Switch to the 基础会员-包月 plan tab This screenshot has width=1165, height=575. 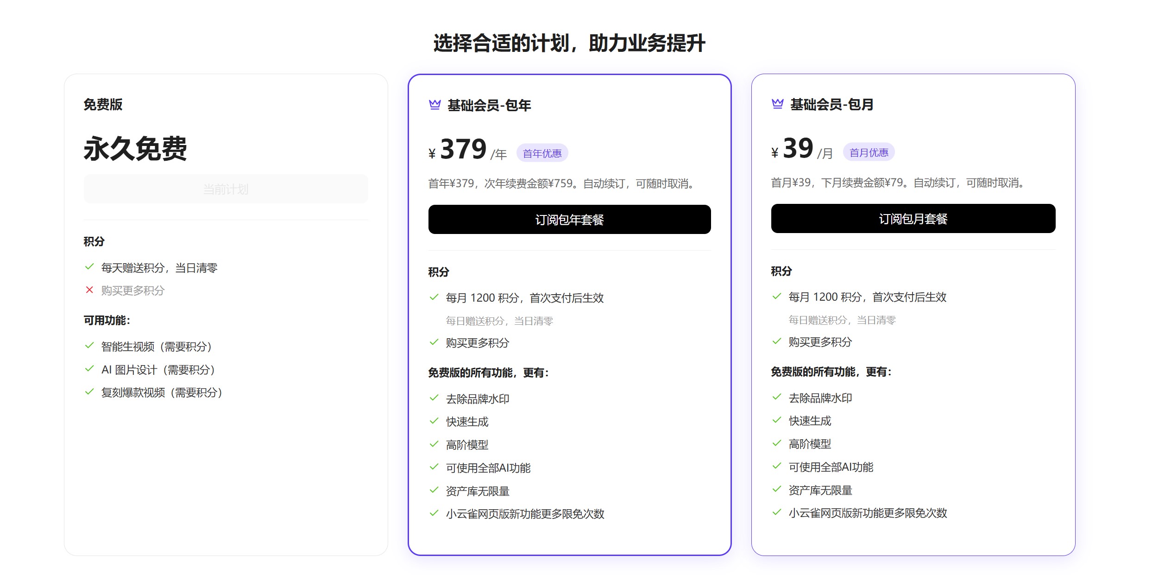[832, 105]
